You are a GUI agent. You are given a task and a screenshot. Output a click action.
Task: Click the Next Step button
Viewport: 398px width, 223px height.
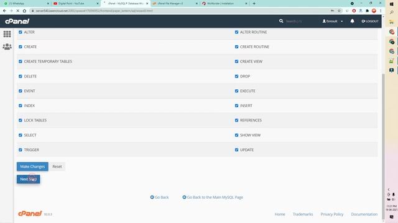[x=29, y=179]
